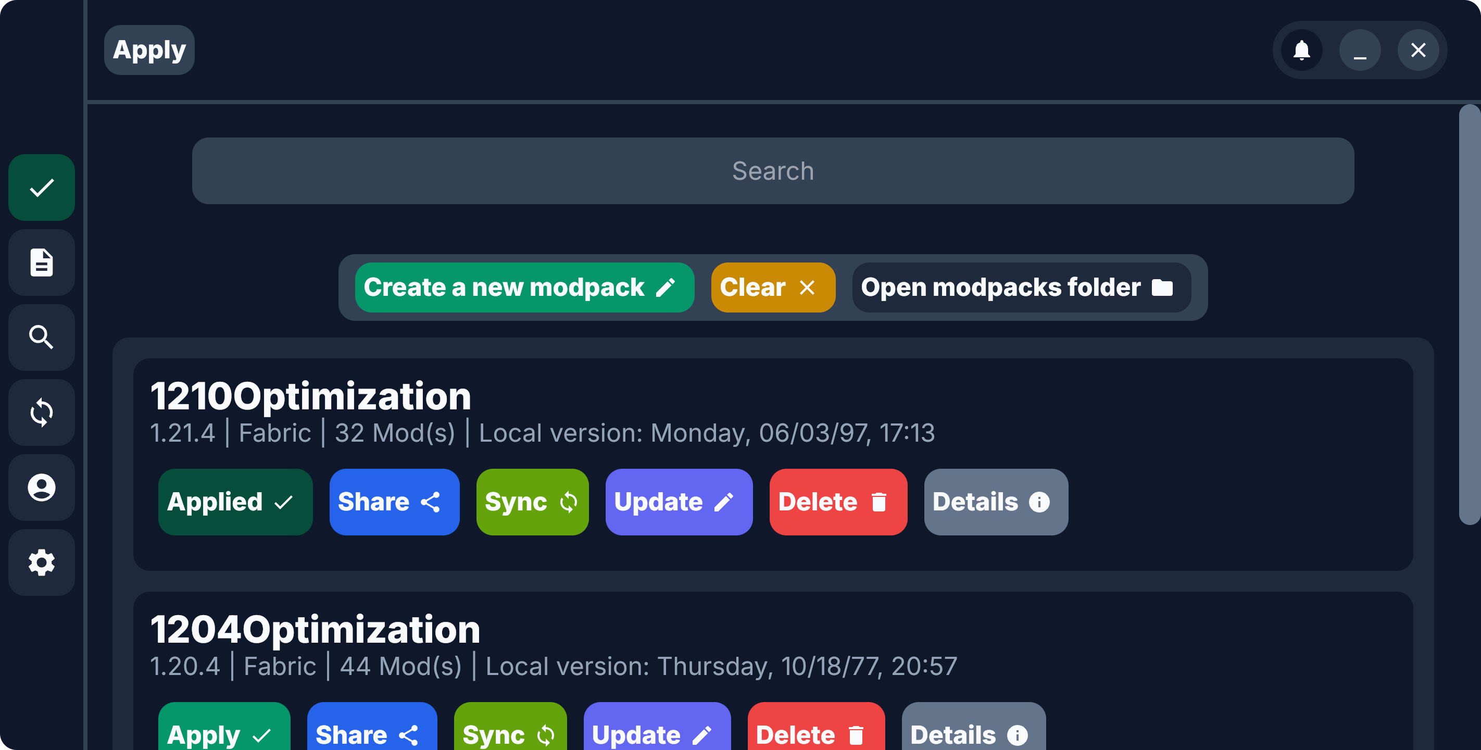1481x750 pixels.
Task: Open the account page from the sidebar
Action: click(x=41, y=487)
